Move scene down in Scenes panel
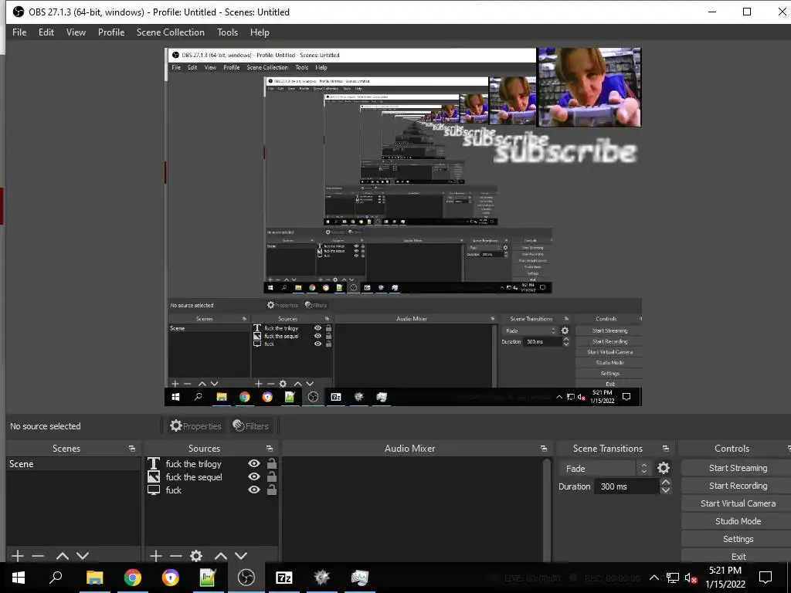This screenshot has width=791, height=593. click(83, 556)
